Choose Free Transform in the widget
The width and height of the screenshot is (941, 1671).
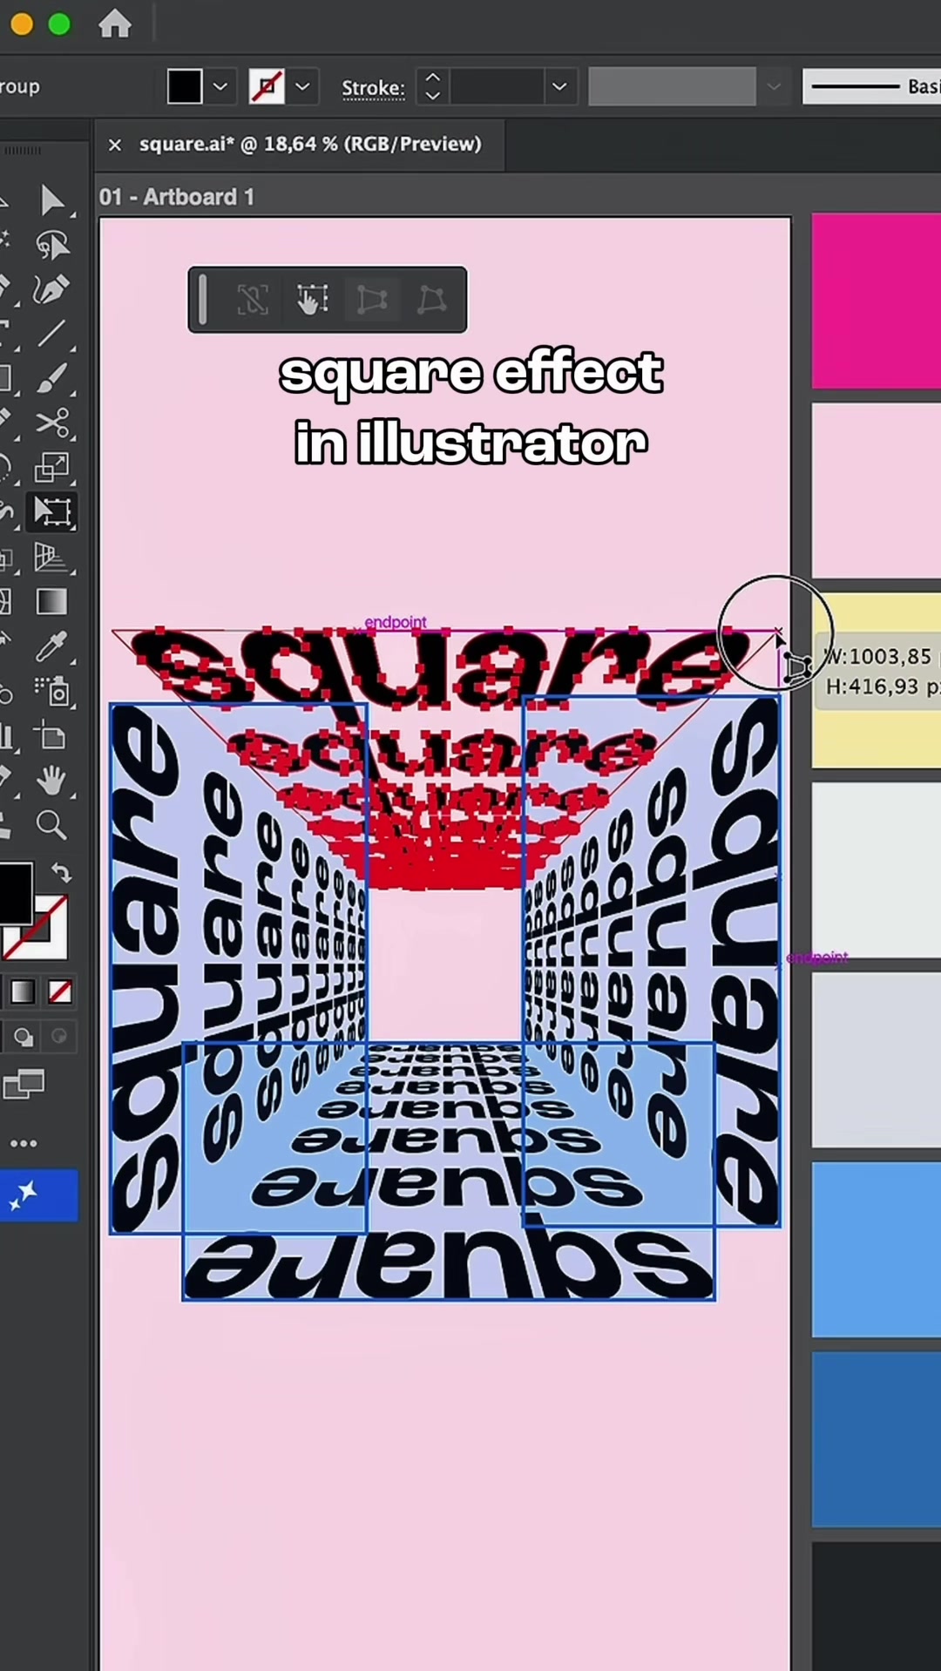(312, 300)
